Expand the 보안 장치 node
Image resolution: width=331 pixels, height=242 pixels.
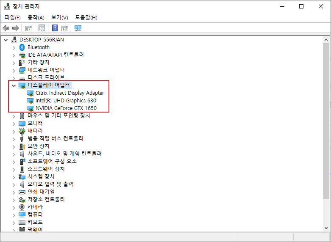point(14,147)
